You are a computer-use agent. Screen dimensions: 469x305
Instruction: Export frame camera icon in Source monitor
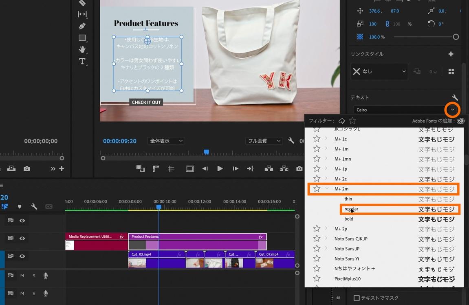tap(26, 169)
